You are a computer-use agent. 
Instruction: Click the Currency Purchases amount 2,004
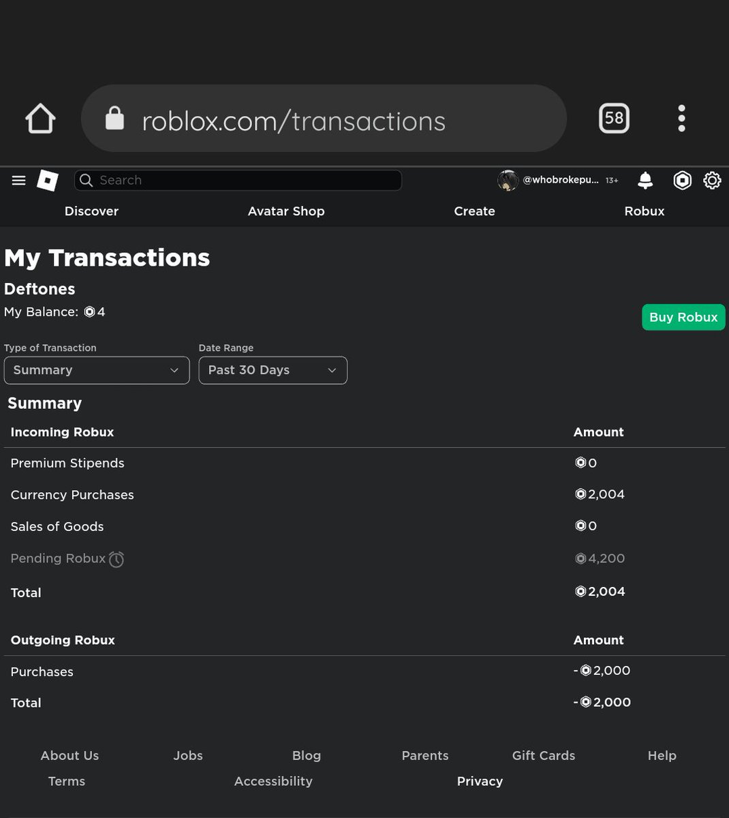click(x=600, y=494)
